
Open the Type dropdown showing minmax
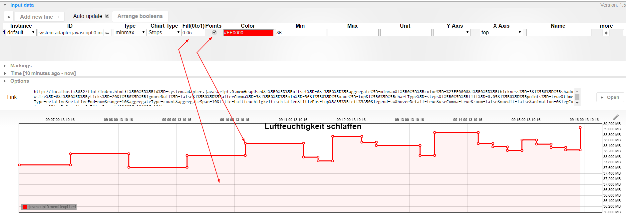130,33
